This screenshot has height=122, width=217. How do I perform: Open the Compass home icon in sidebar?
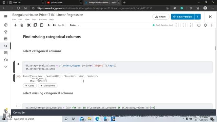[x=6, y=25]
